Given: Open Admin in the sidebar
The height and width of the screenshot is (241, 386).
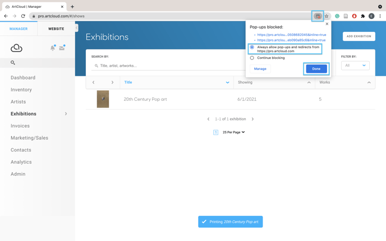Looking at the screenshot, I should 18,174.
